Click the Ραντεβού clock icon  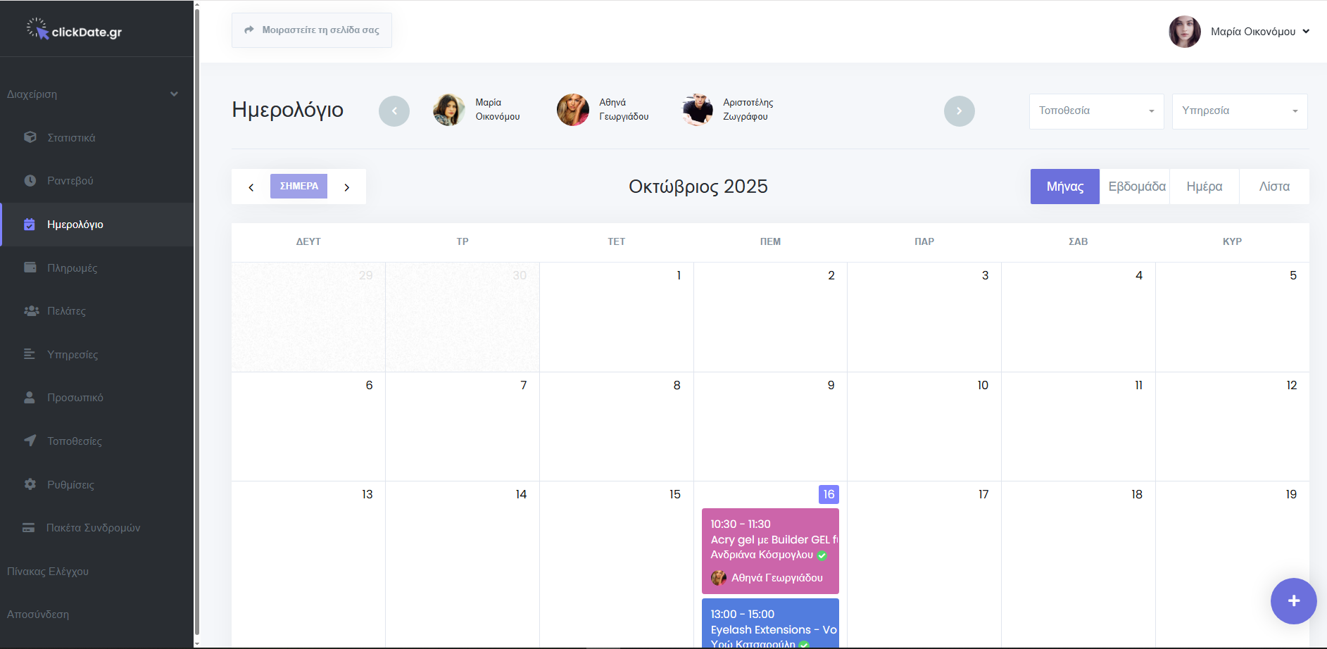[30, 181]
